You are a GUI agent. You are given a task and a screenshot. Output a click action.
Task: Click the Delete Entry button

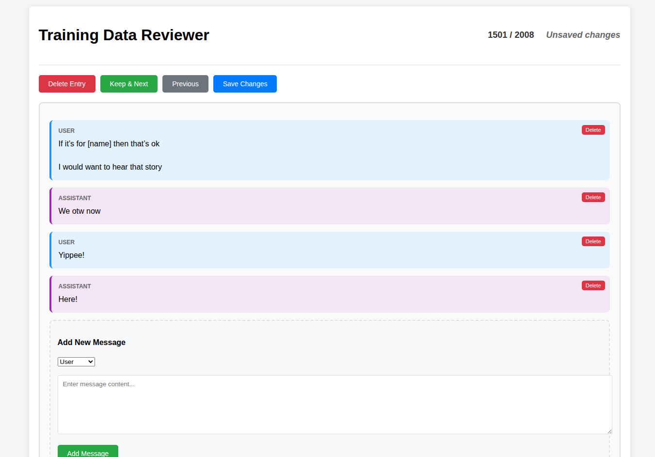(67, 84)
